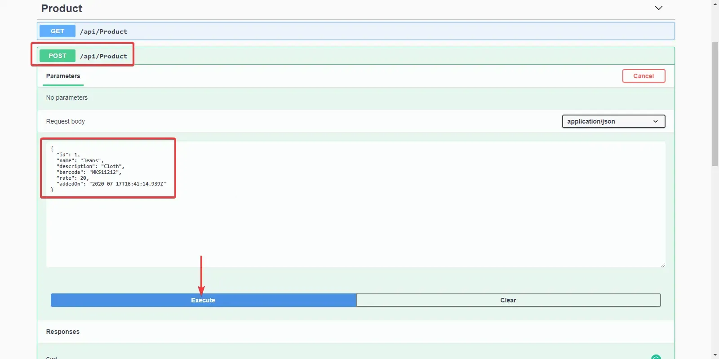Viewport: 719px width, 359px height.
Task: Click the Request body label
Action: 66,121
